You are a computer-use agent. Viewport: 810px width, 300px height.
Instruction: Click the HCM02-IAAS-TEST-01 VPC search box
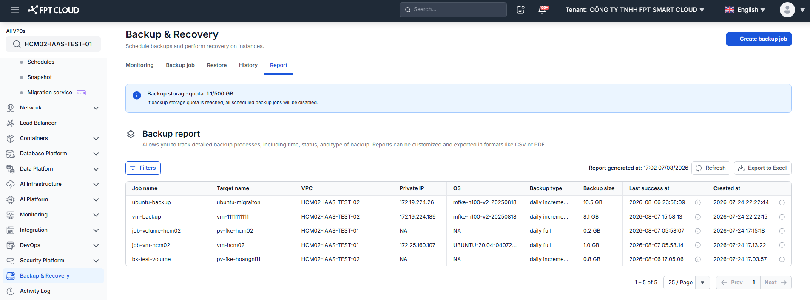[53, 44]
